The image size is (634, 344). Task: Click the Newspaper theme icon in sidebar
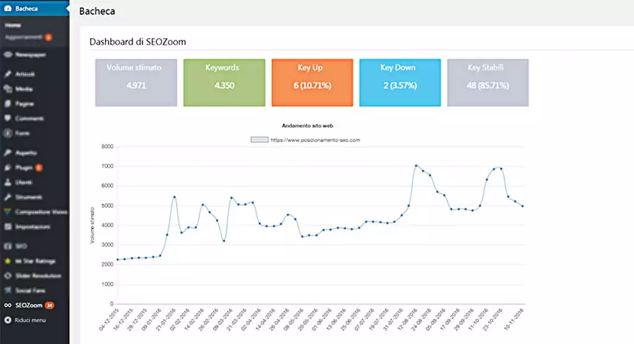point(8,55)
